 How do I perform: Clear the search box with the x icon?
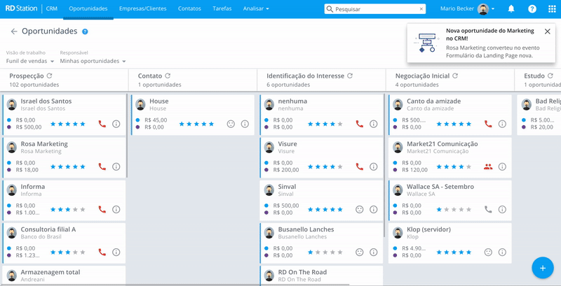click(x=421, y=9)
